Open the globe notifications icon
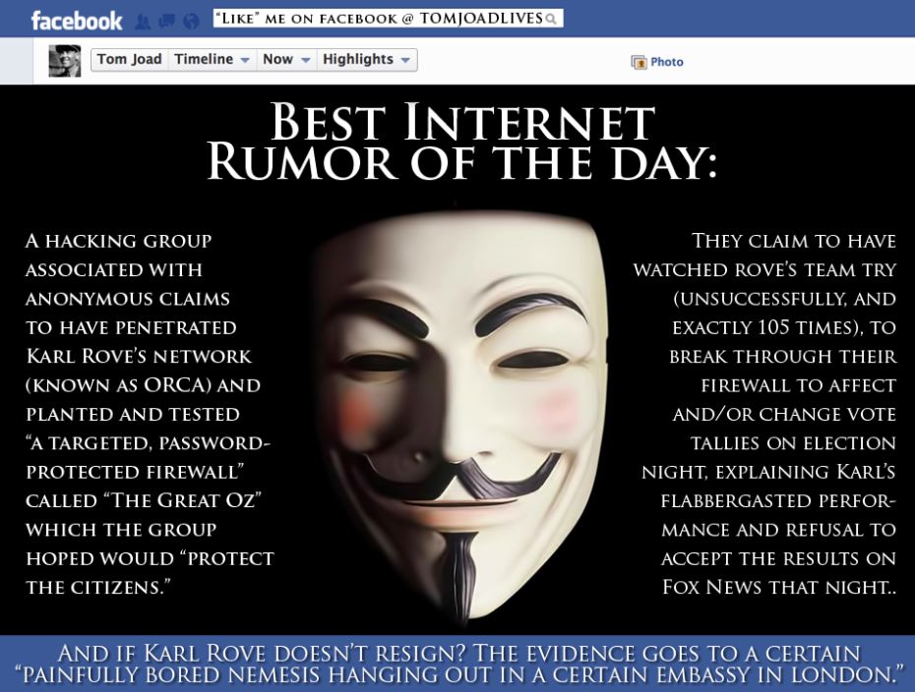The width and height of the screenshot is (915, 692). [x=192, y=22]
